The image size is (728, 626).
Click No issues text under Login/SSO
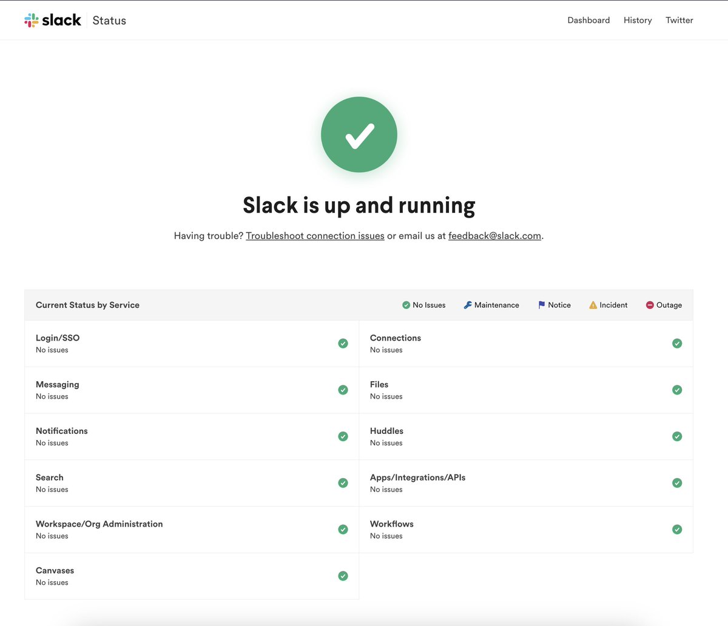pos(52,350)
